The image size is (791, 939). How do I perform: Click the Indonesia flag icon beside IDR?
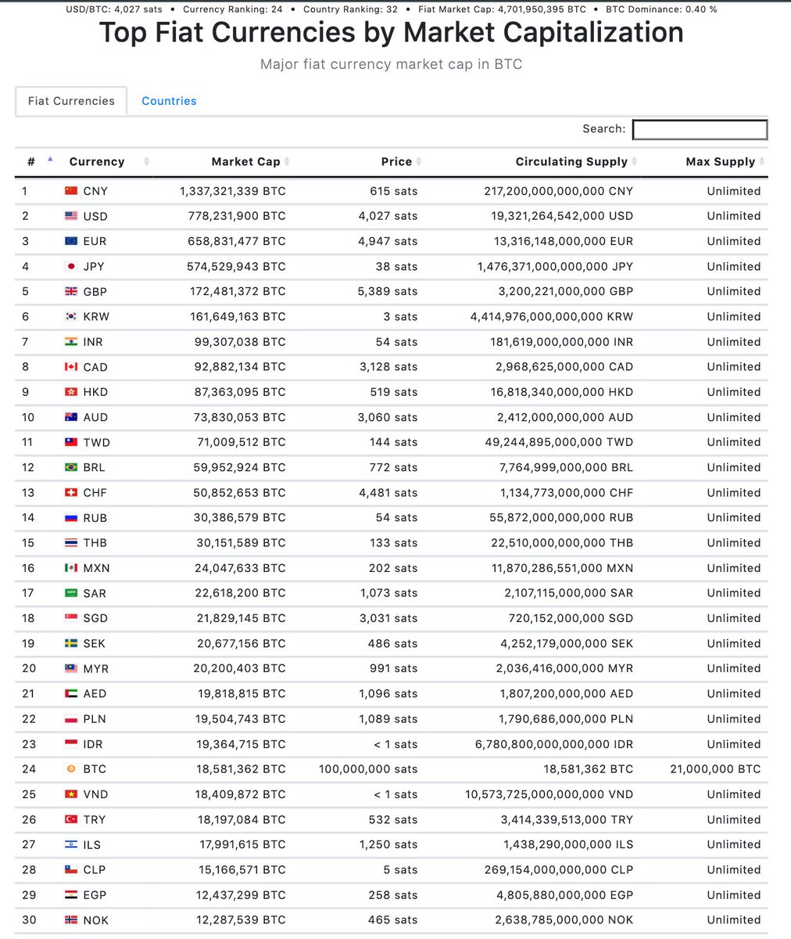pyautogui.click(x=71, y=744)
